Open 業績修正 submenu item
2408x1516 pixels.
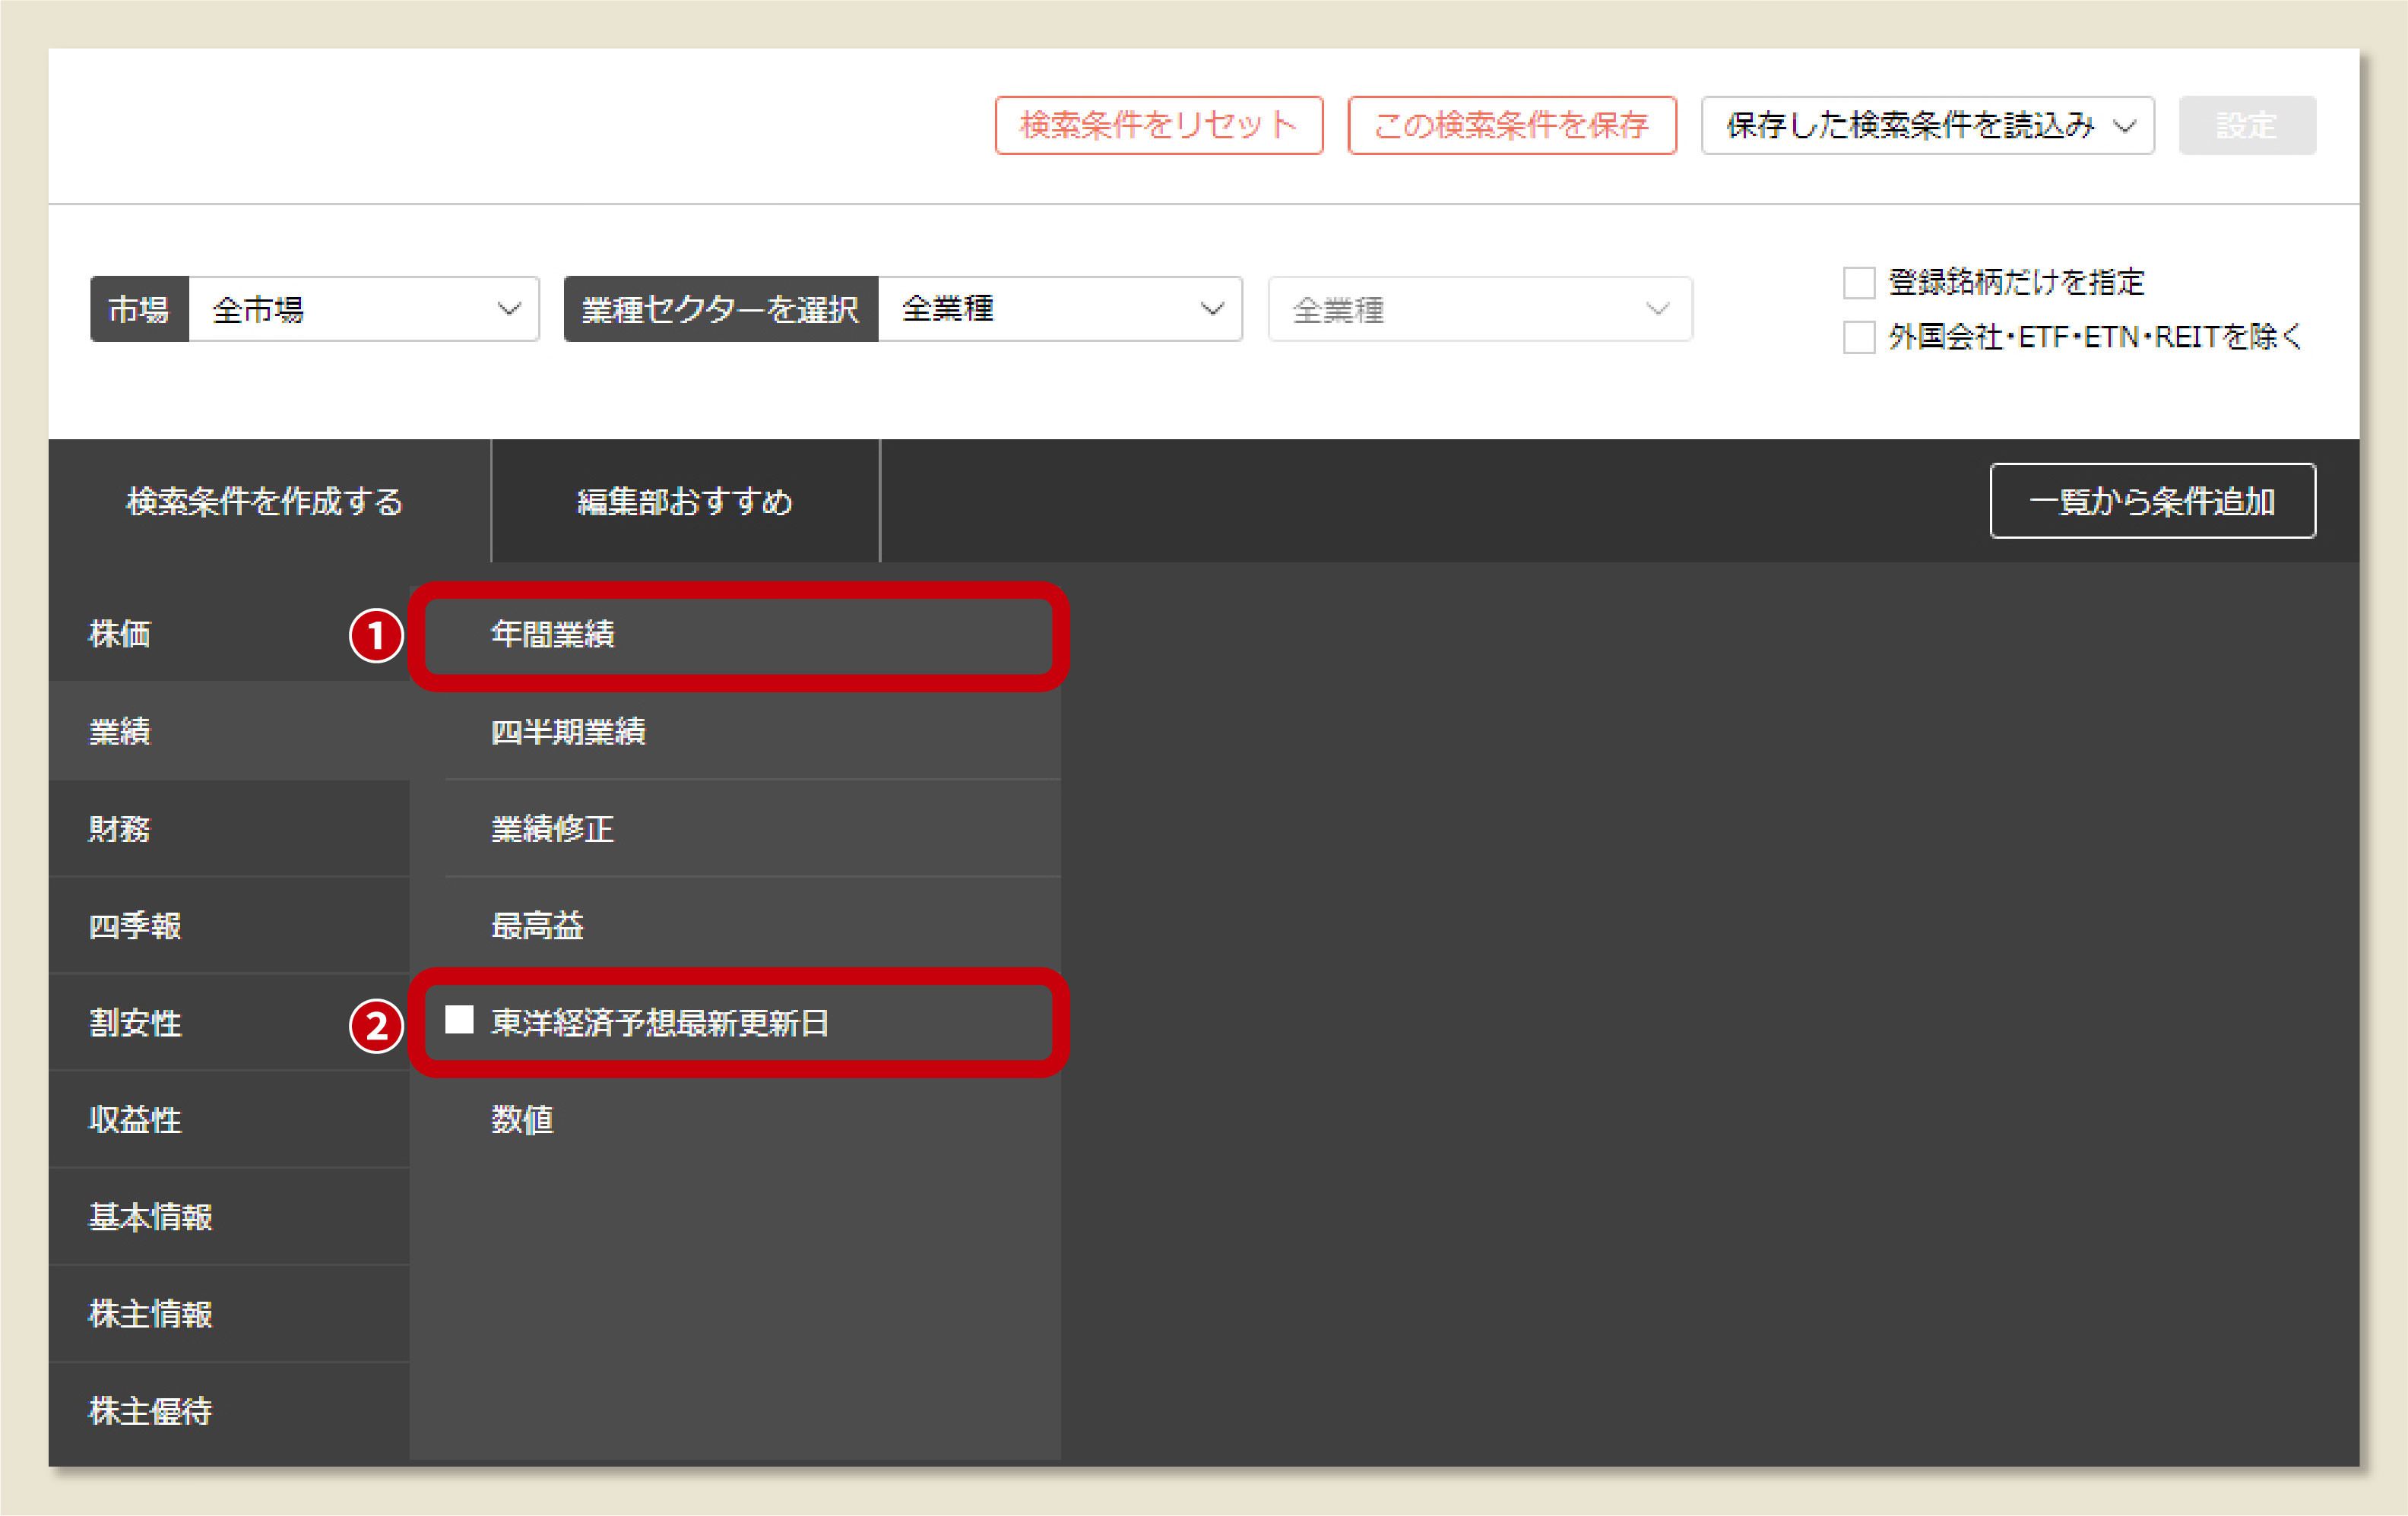tap(752, 828)
